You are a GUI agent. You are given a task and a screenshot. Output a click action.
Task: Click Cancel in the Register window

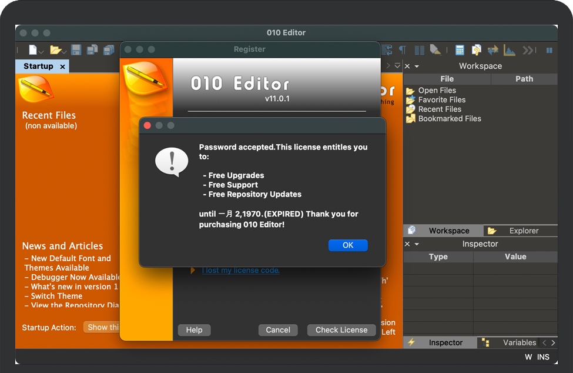[278, 330]
